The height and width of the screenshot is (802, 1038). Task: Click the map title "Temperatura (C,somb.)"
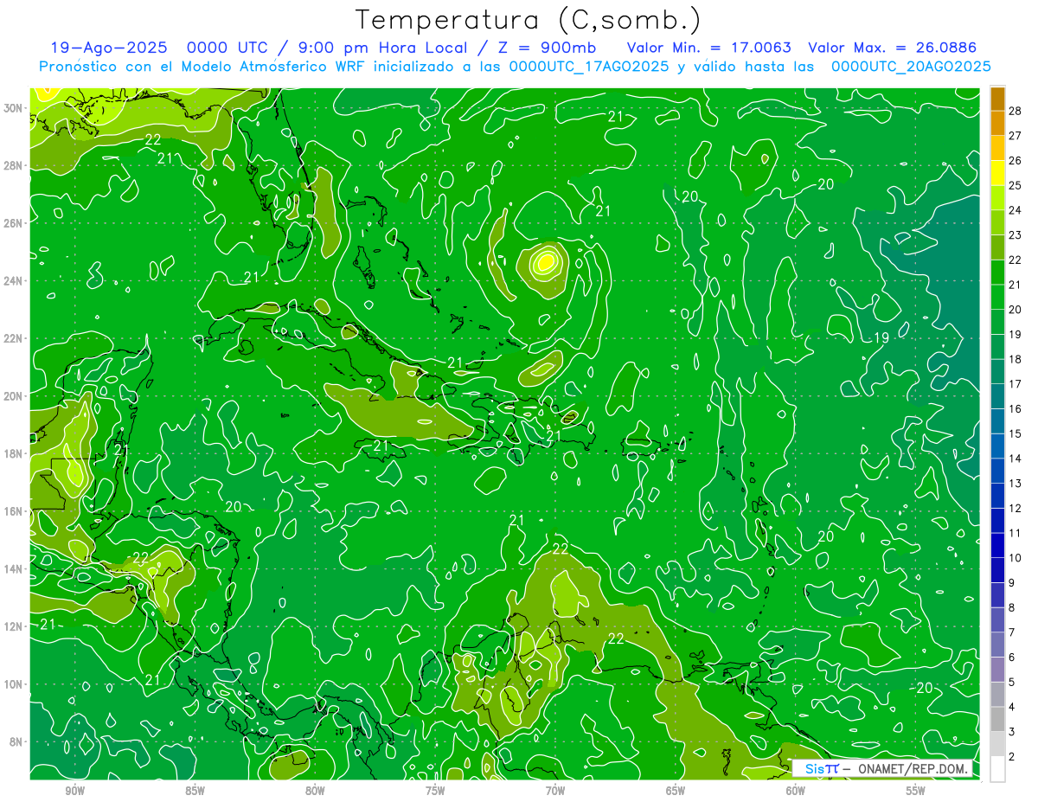tap(529, 19)
